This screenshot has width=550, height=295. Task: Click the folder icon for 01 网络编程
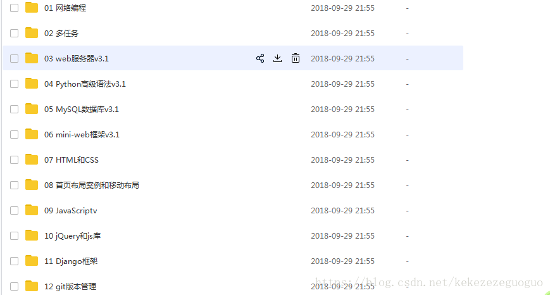tap(32, 8)
